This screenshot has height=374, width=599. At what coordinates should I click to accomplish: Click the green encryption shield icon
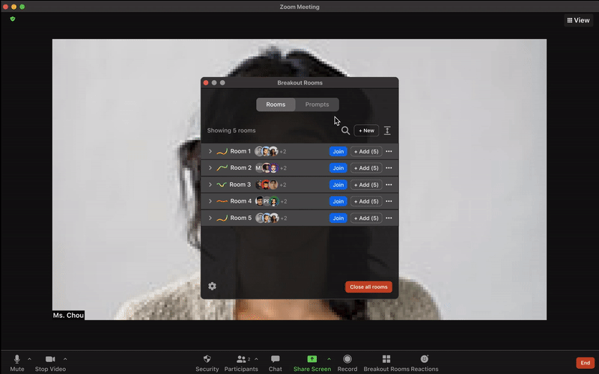[x=13, y=19]
